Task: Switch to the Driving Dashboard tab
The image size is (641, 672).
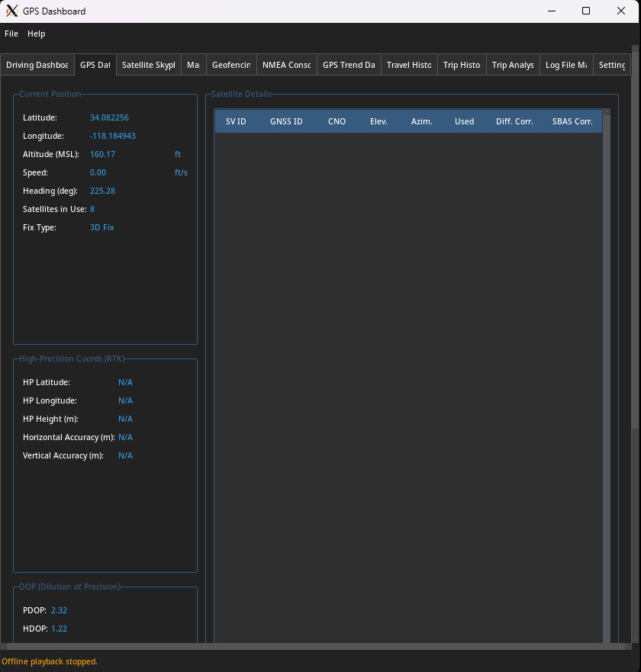Action: click(37, 65)
